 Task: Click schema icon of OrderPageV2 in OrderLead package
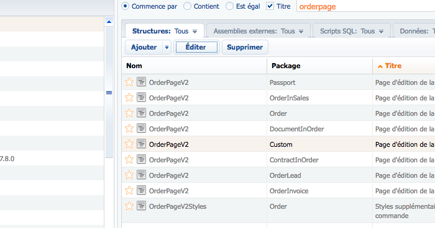(x=141, y=175)
